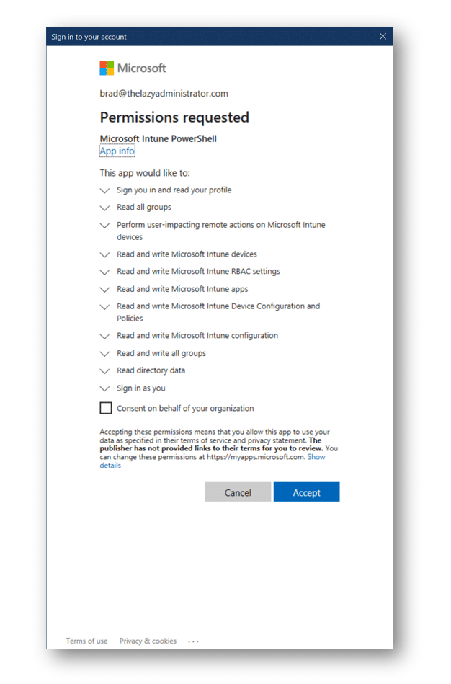Tick Consent on behalf of your organization
451x684 pixels.
point(106,408)
